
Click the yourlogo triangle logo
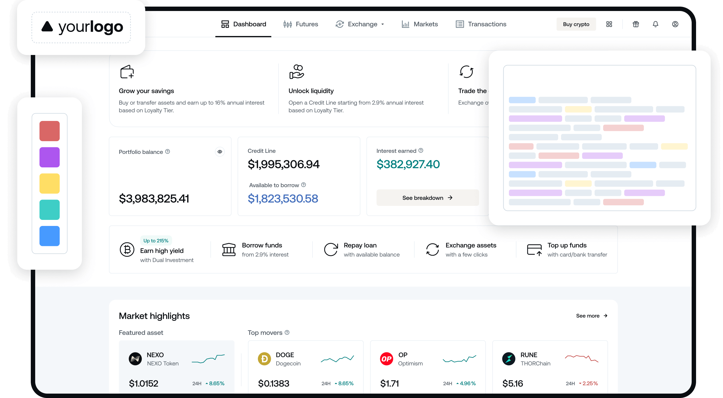point(47,26)
